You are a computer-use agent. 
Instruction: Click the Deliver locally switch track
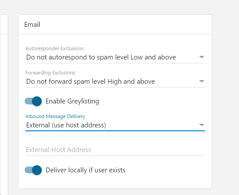(28, 170)
